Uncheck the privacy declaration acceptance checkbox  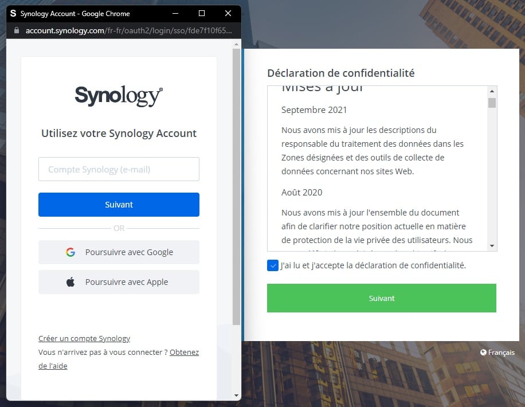pyautogui.click(x=272, y=265)
